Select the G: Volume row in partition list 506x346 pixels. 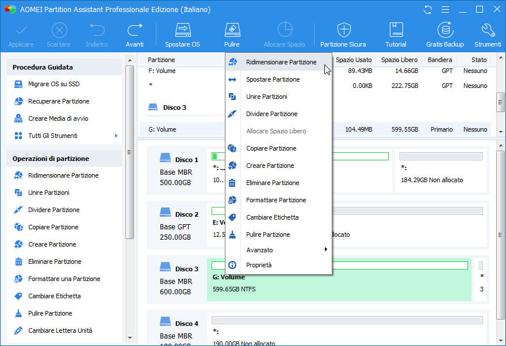[316, 130]
